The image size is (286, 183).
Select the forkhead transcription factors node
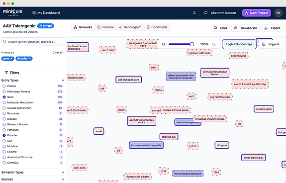215,73
